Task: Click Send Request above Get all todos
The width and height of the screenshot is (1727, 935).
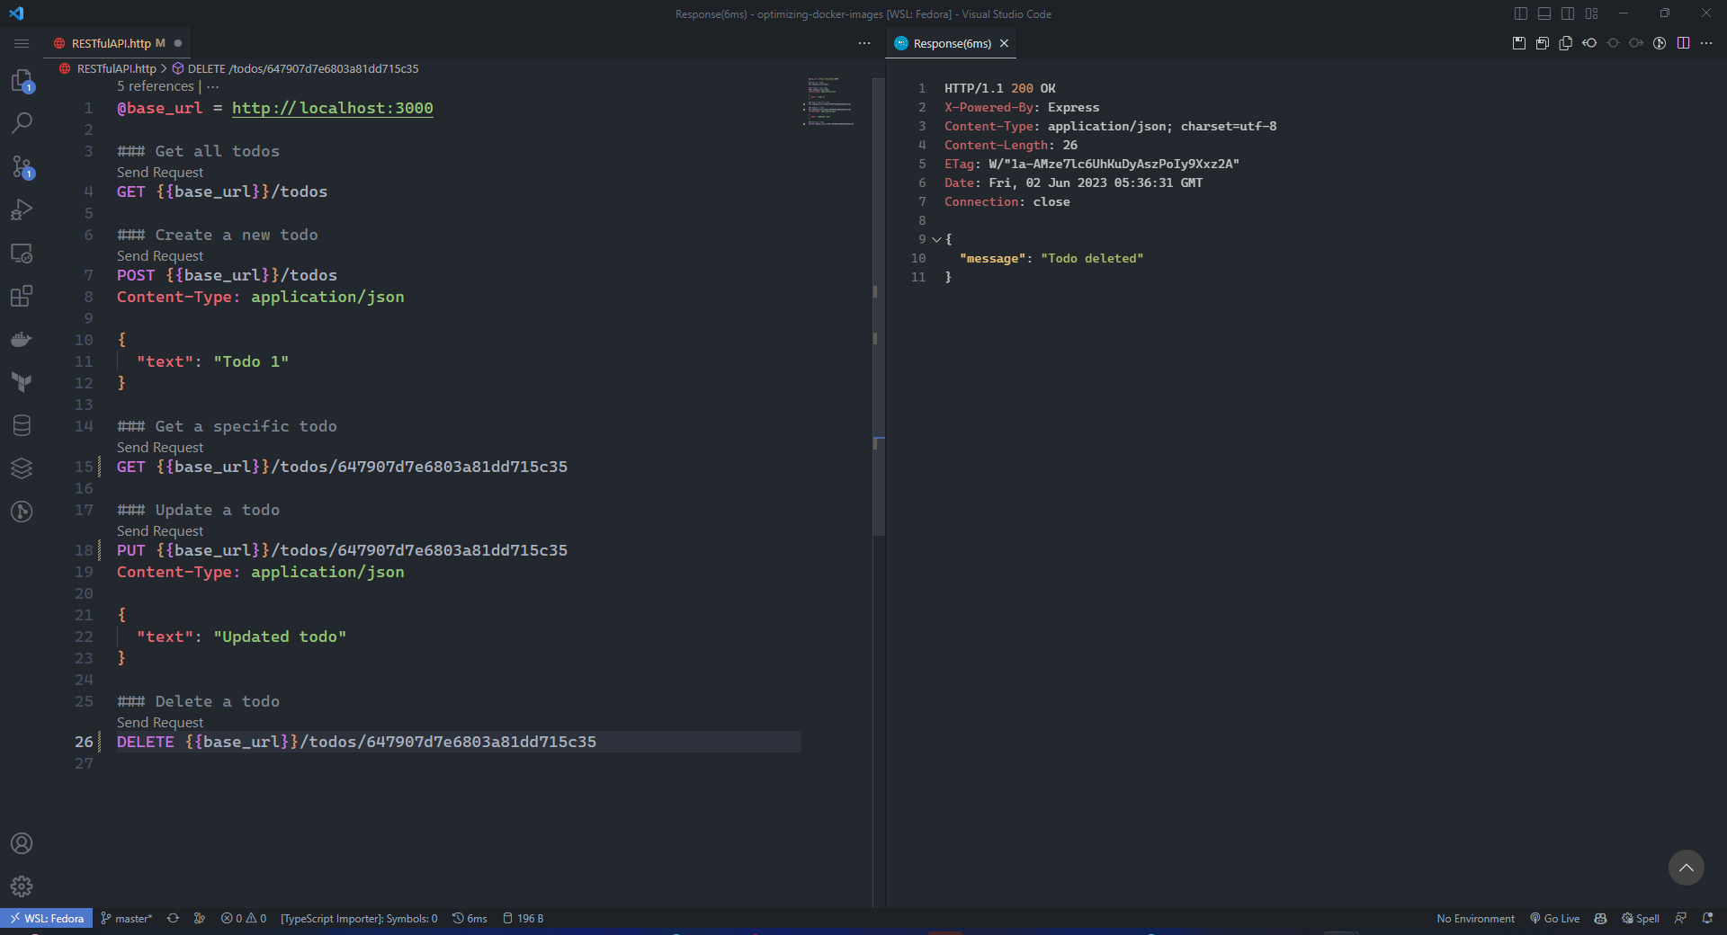Action: coord(160,173)
